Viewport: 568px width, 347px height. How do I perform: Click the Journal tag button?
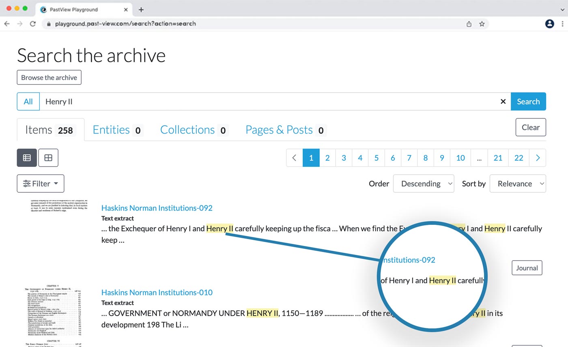[x=527, y=268]
